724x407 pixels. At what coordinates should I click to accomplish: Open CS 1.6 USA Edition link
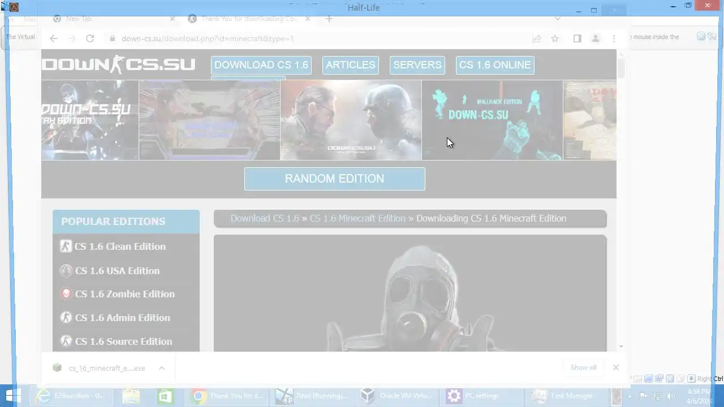(117, 271)
